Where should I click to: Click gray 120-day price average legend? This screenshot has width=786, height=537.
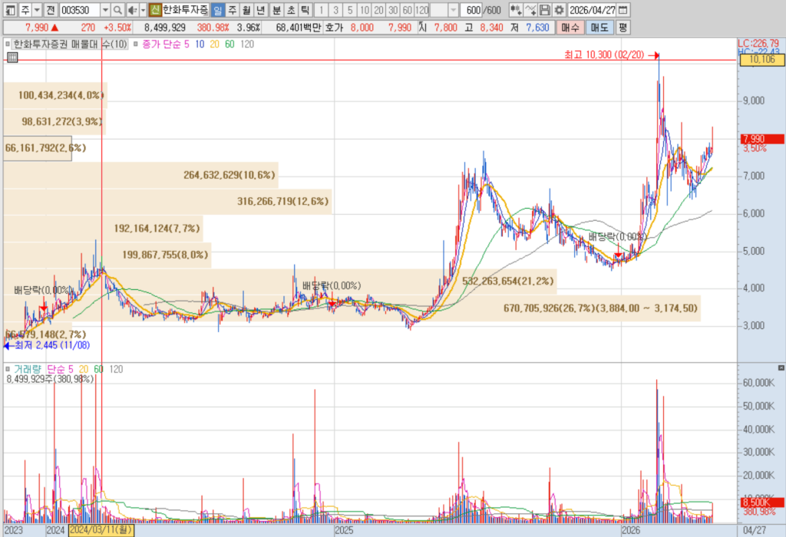(x=247, y=44)
